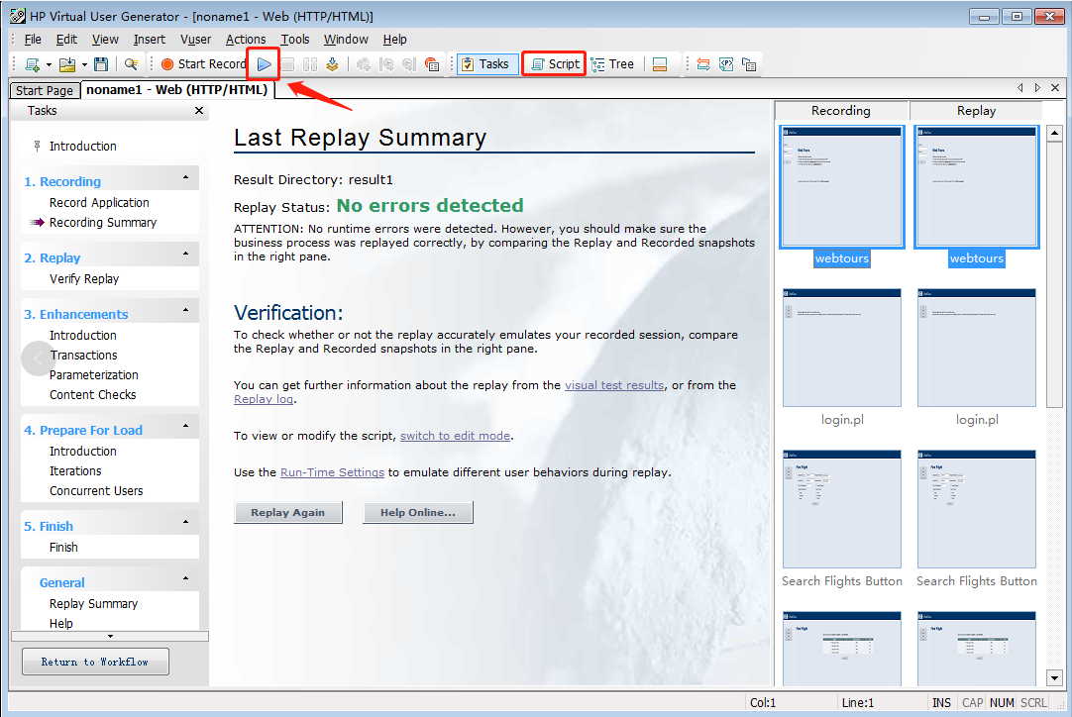Viewport: 1072px width, 717px height.
Task: Open the Help menu
Action: [x=394, y=39]
